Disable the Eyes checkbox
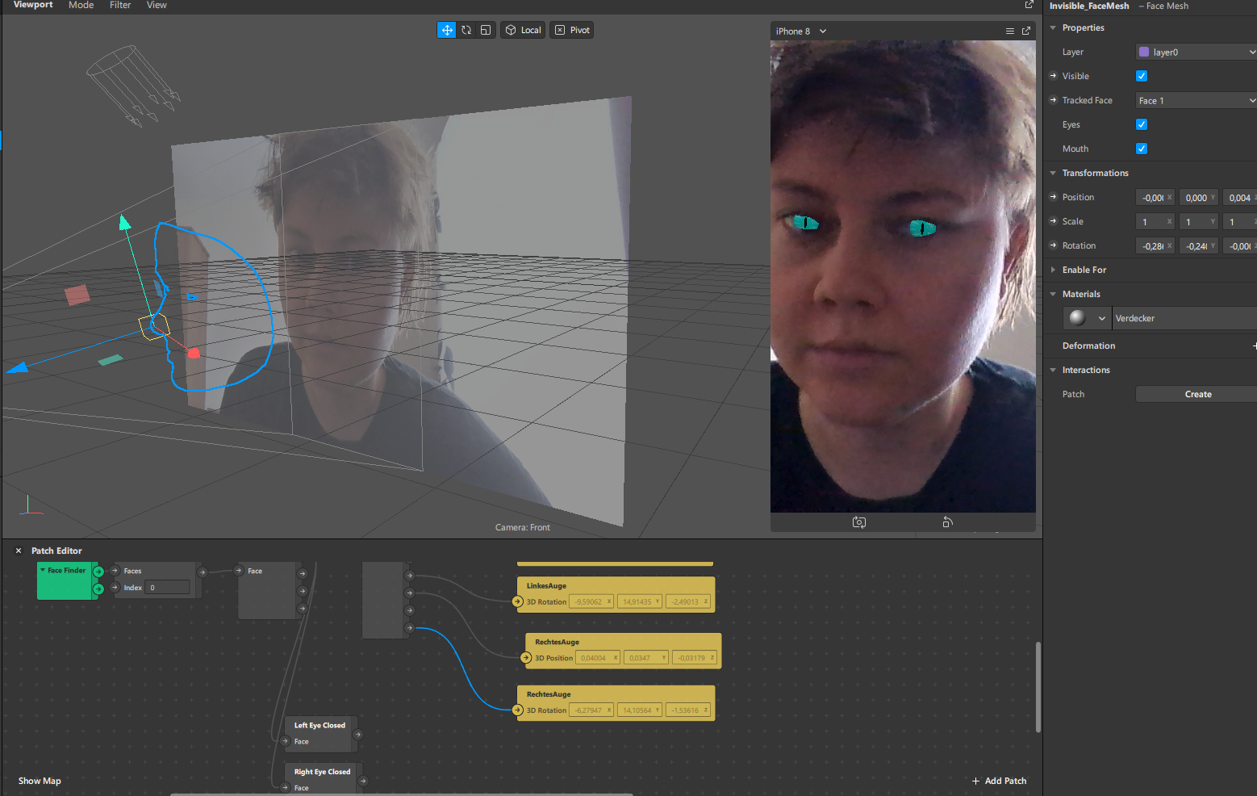 click(1142, 124)
